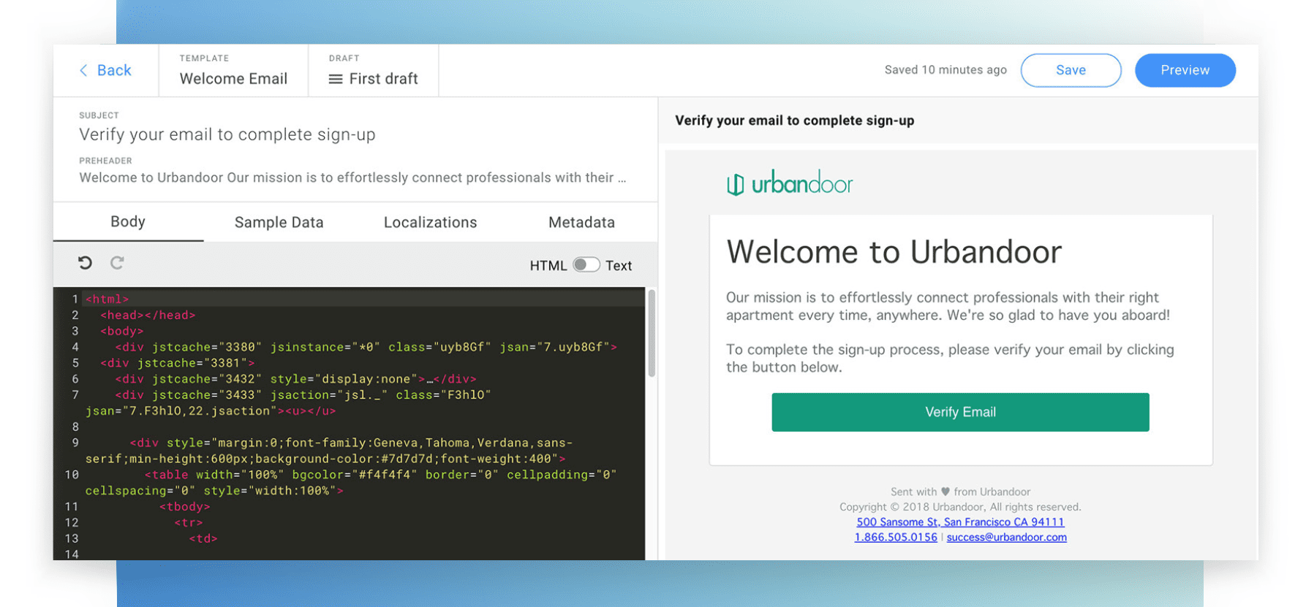This screenshot has width=1306, height=607.
Task: Edit the subject line field
Action: pyautogui.click(x=227, y=134)
